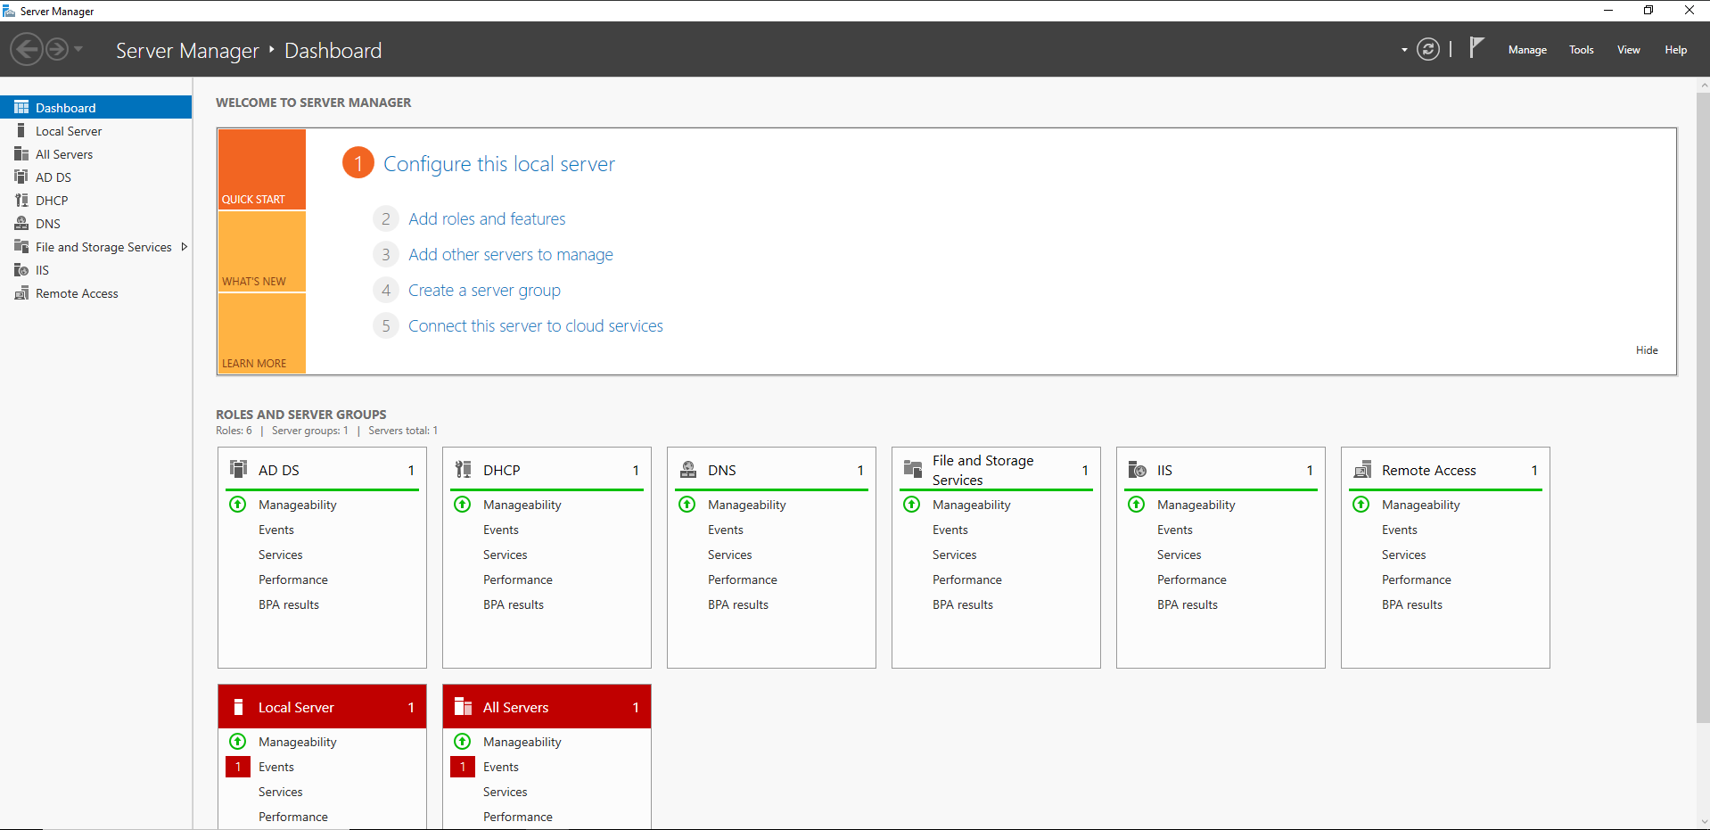Click the Local Server tile icon
Image resolution: width=1710 pixels, height=830 pixels.
pyautogui.click(x=238, y=707)
